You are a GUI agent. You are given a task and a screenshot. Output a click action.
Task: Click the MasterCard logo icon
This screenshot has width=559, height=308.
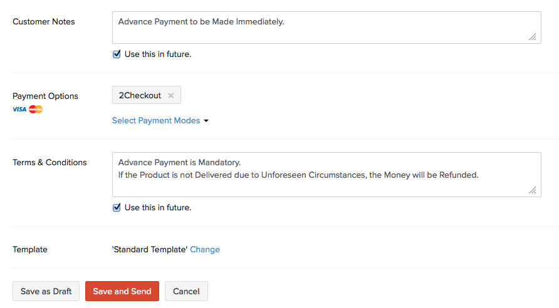[x=36, y=110]
